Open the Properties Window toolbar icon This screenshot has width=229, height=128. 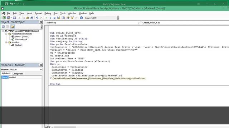click(68, 18)
